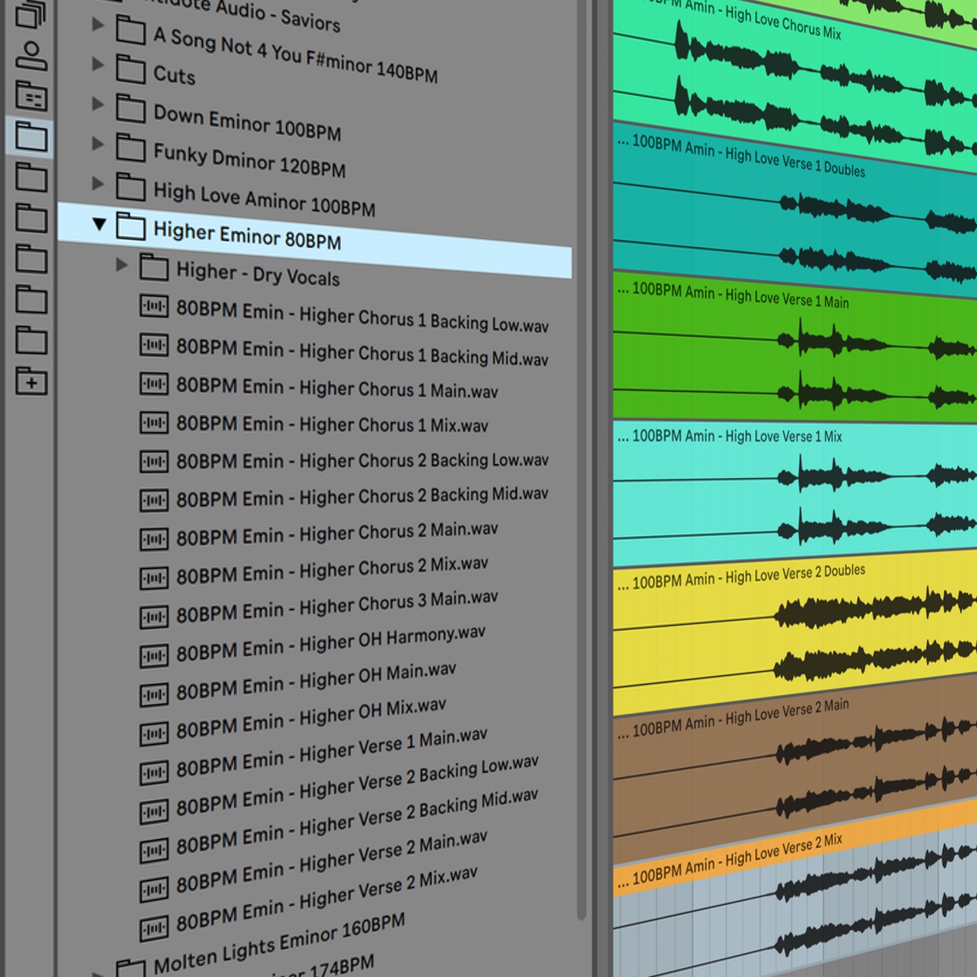Collapse the Higher Eminor 80BPM folder

pyautogui.click(x=99, y=225)
